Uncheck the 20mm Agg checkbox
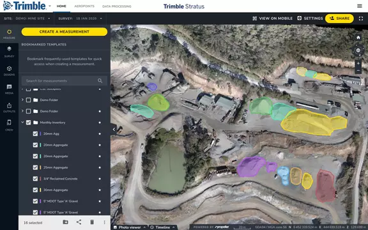The image size is (368, 230). 35,134
